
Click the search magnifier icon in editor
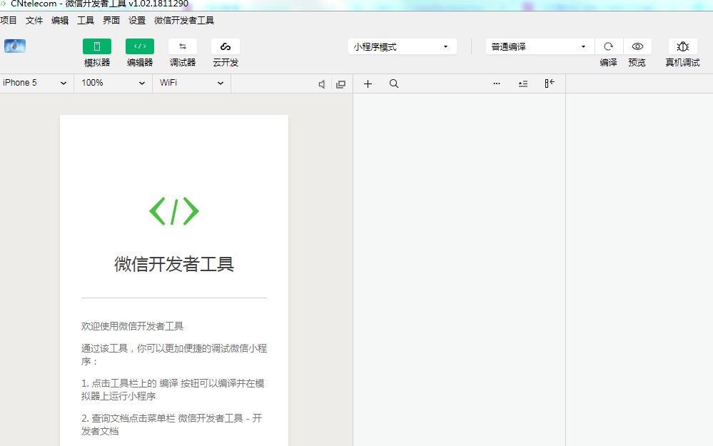(x=394, y=83)
